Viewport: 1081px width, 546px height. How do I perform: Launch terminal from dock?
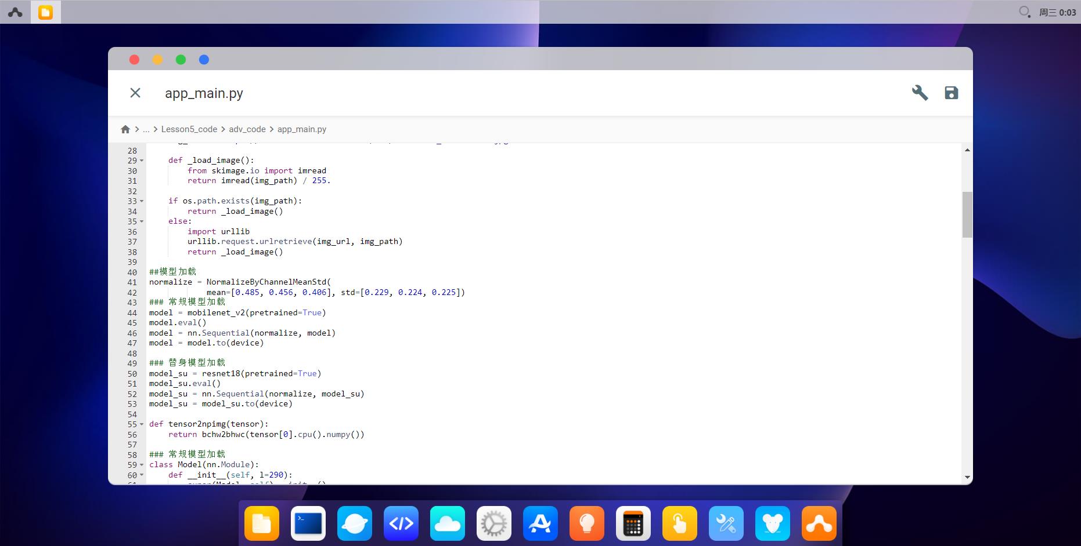click(308, 523)
